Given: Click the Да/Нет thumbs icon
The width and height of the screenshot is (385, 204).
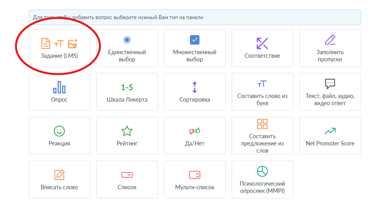Looking at the screenshot, I should [195, 131].
